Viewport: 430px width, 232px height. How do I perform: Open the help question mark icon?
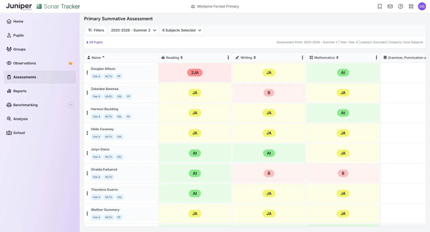coord(401,6)
